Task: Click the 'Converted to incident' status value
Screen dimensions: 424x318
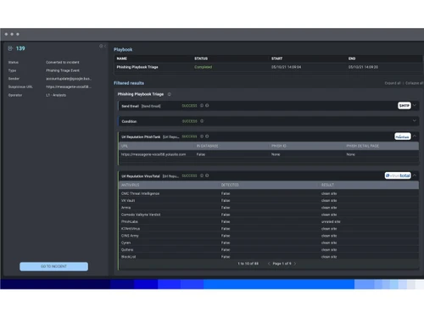Action: [63, 62]
